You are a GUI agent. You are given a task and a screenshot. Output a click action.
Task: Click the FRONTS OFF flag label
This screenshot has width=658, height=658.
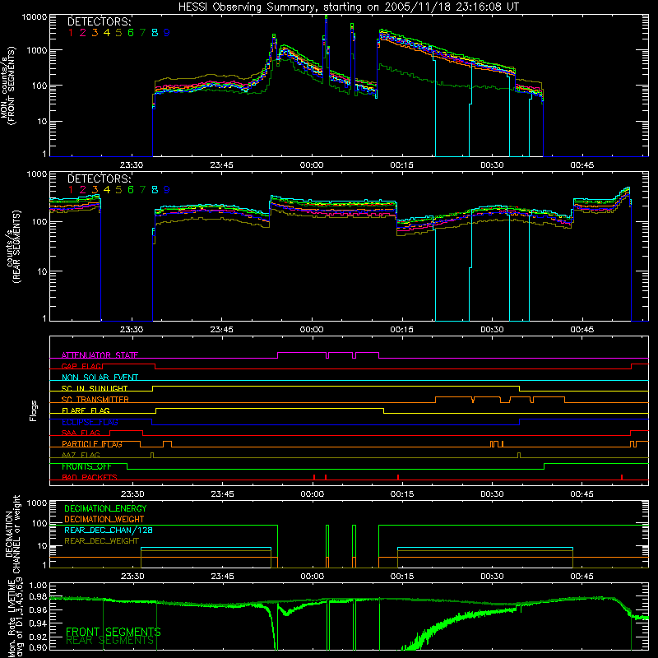[x=86, y=466]
